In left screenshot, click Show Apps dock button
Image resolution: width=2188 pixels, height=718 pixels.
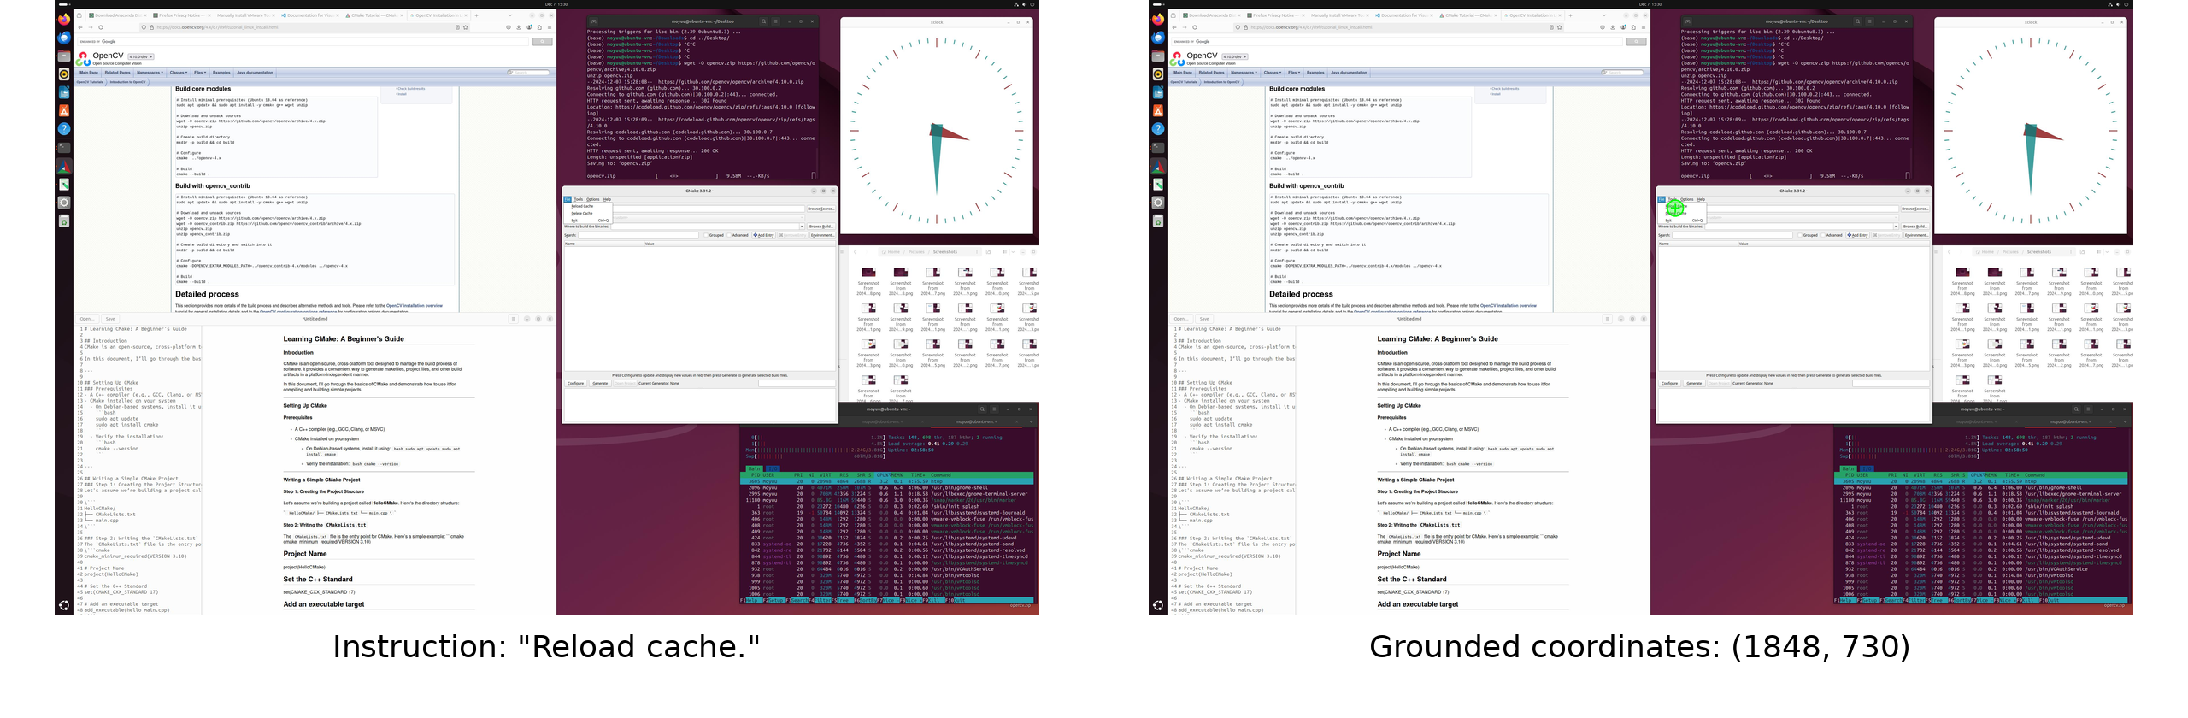pos(64,605)
